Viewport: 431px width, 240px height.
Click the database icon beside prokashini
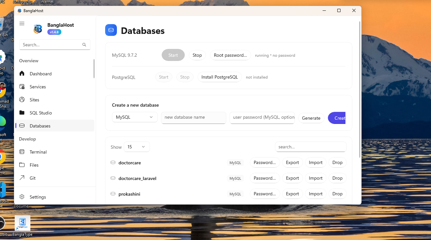113,194
